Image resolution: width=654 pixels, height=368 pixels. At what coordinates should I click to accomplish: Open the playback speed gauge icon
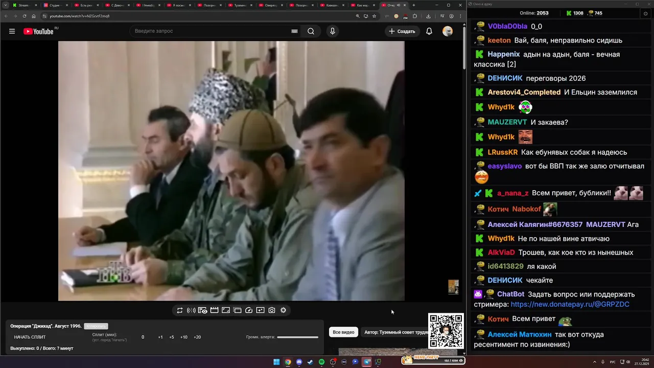pos(249,310)
